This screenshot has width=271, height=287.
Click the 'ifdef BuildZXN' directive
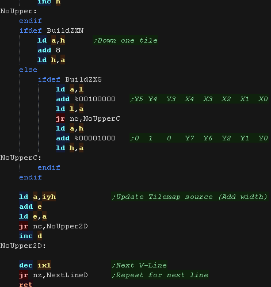[x=51, y=30]
